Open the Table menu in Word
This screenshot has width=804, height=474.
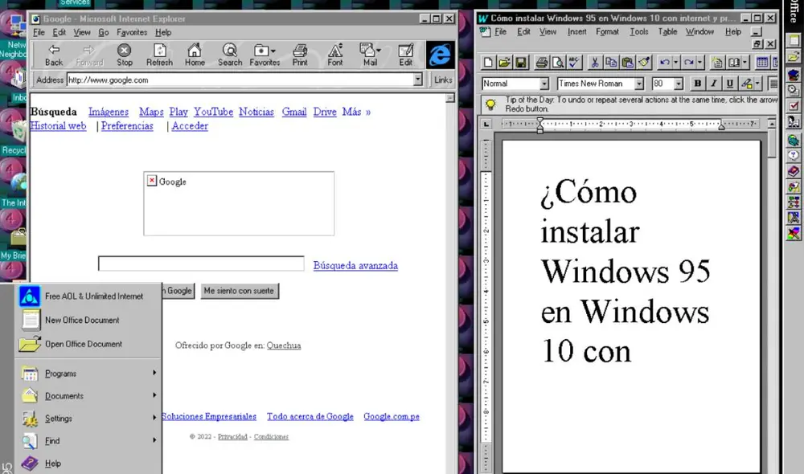point(667,31)
